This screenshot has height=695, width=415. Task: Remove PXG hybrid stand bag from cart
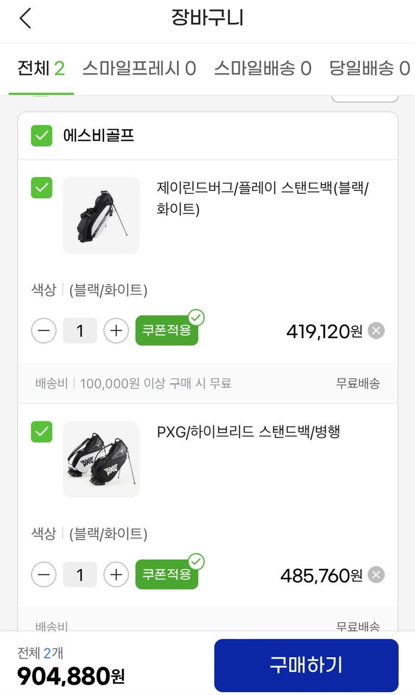click(376, 574)
